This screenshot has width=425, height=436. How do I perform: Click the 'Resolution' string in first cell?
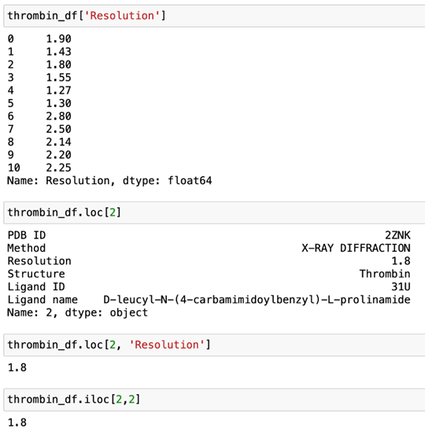pos(122,16)
